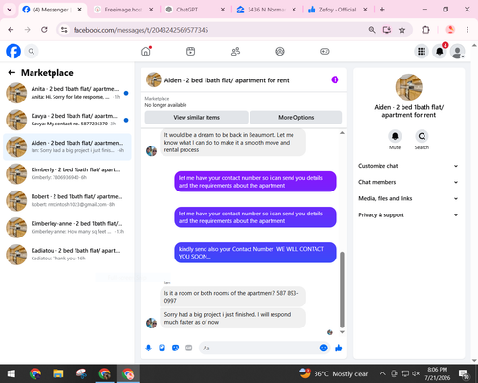
Task: Click More Options button
Action: (x=296, y=118)
